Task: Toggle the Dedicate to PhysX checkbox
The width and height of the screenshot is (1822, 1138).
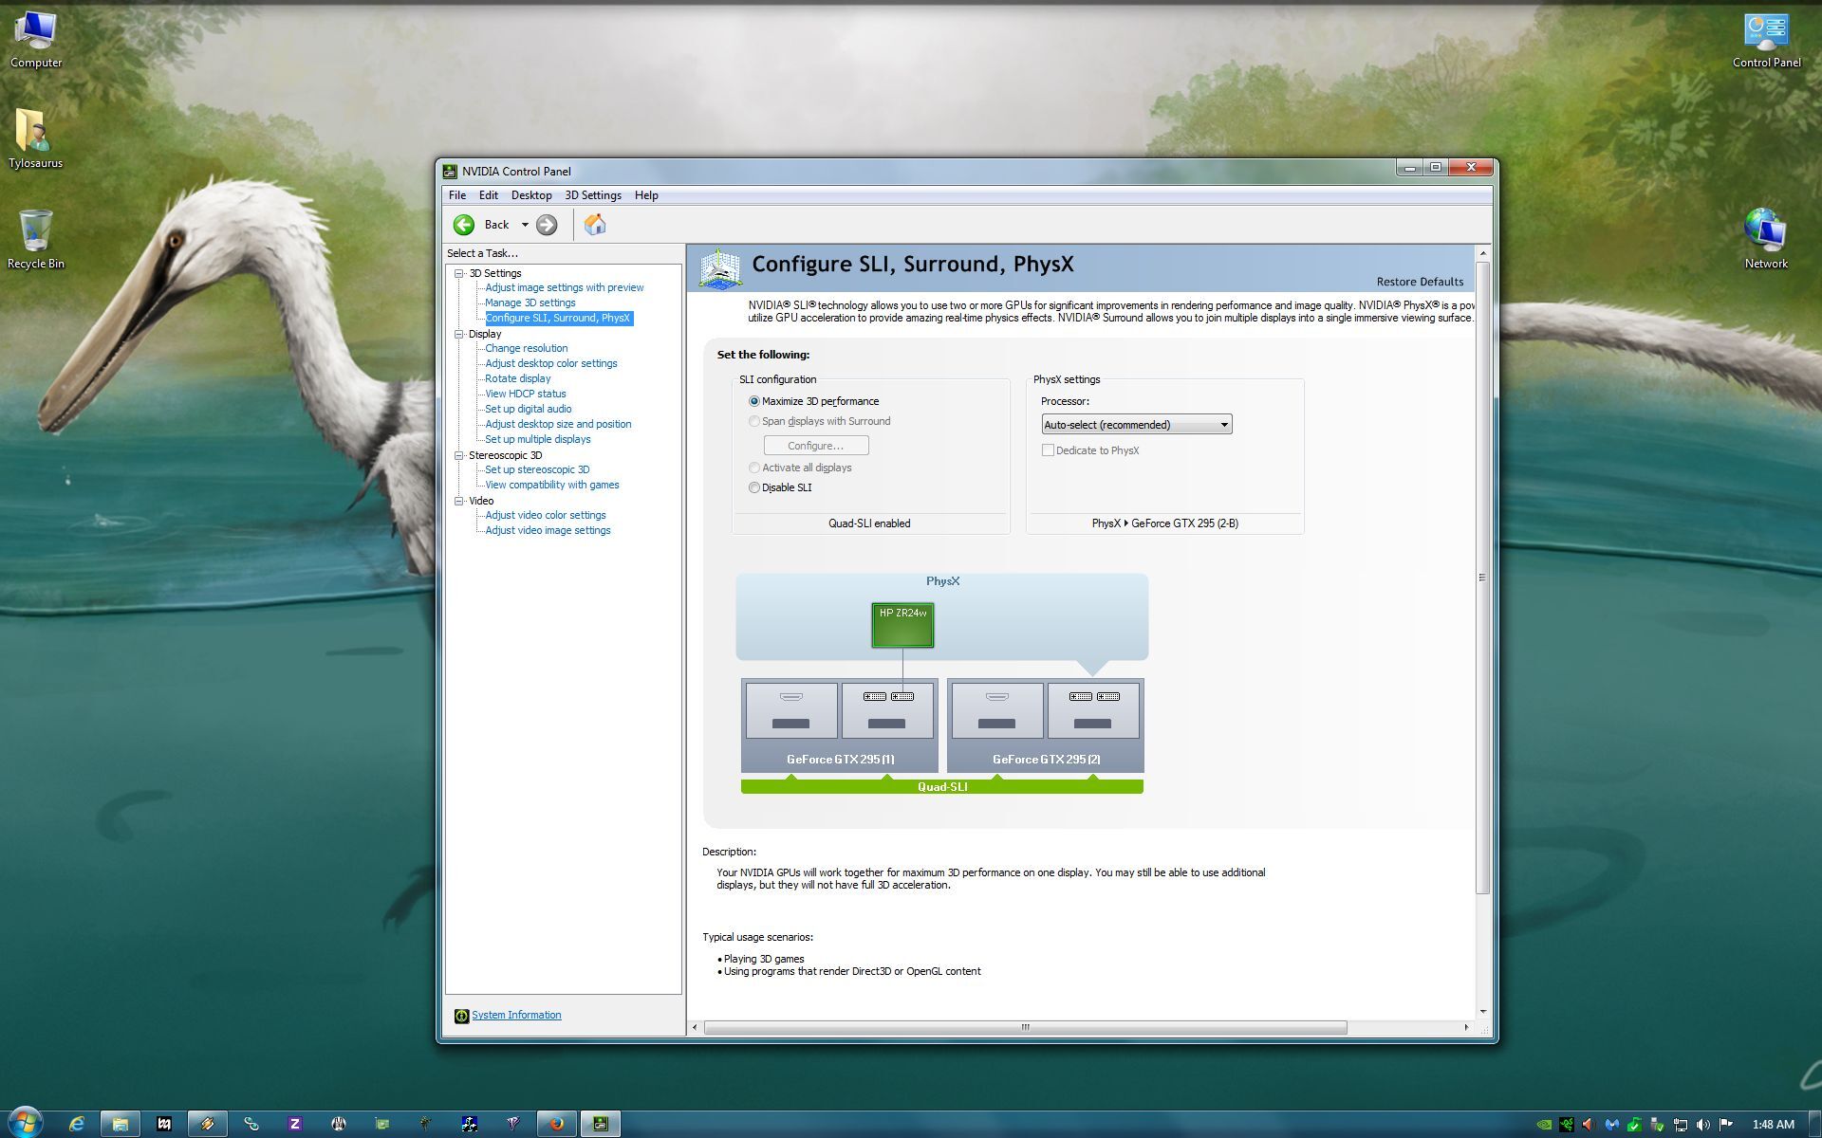Action: click(1048, 450)
